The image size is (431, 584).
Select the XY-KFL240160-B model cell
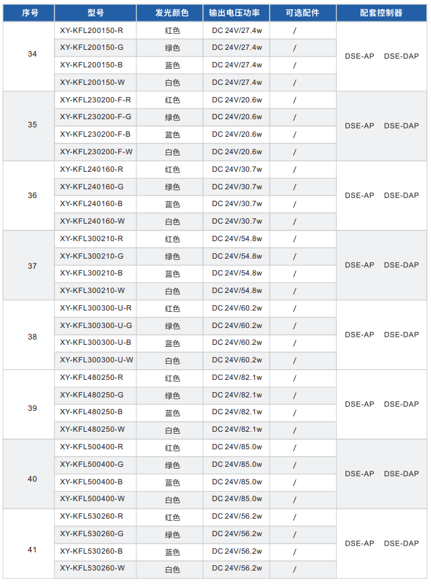click(91, 203)
